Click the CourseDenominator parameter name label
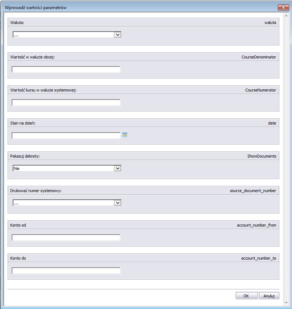Screen dimensions: 292x309 [259, 57]
